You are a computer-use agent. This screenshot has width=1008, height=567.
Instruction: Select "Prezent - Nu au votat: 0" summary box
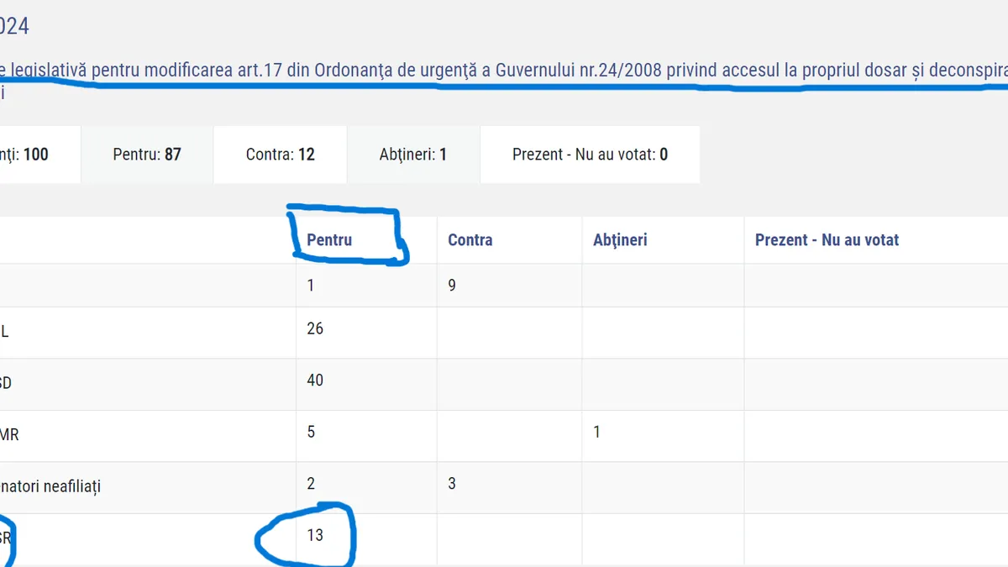[590, 155]
